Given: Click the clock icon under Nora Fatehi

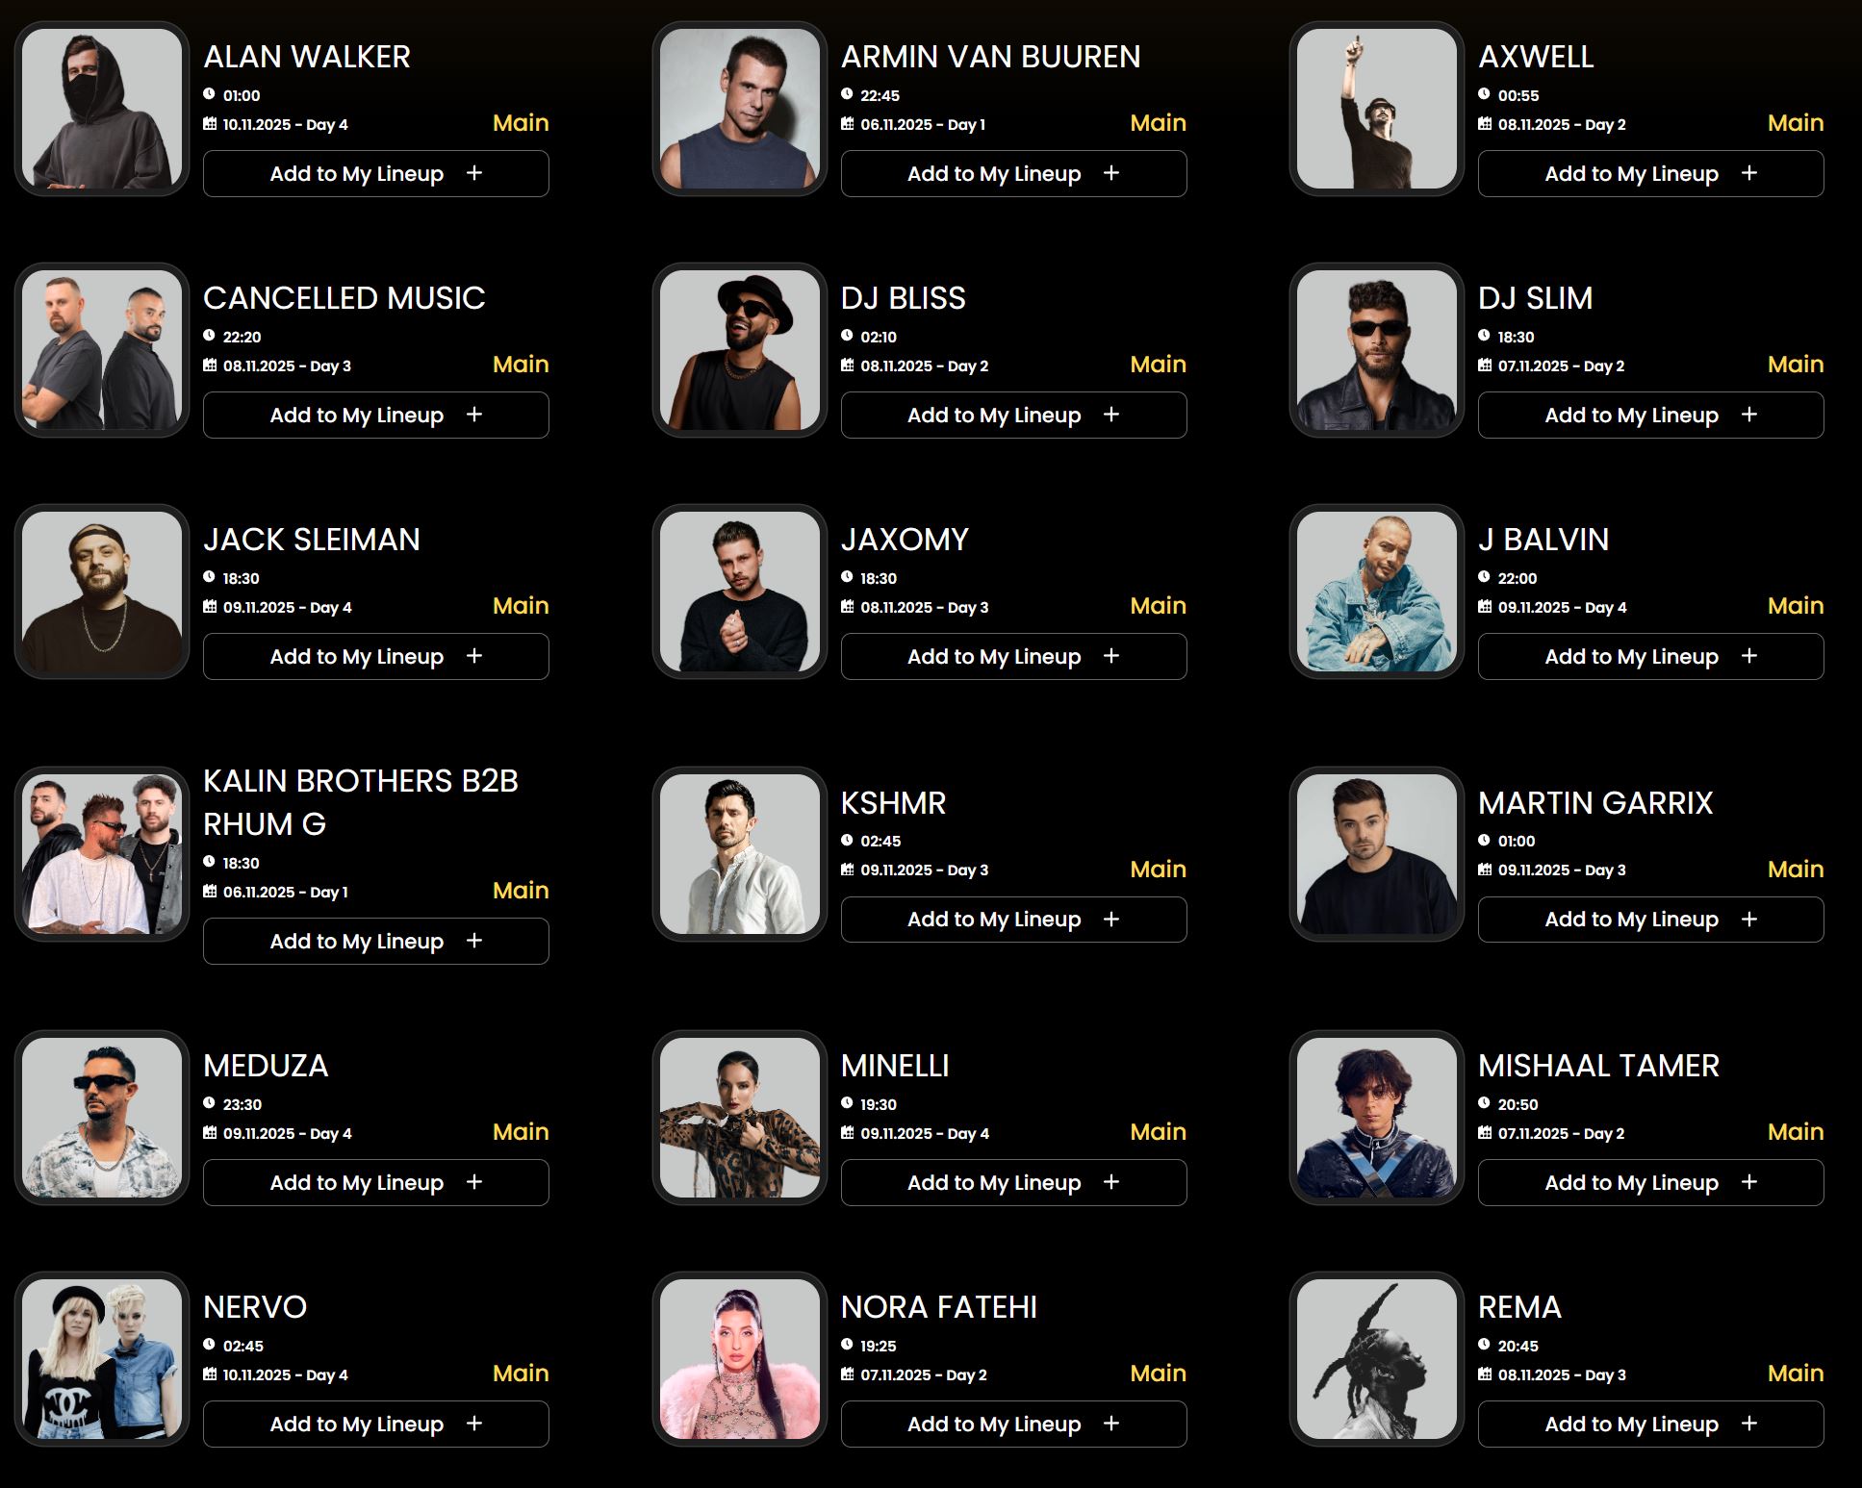Looking at the screenshot, I should coord(847,1345).
